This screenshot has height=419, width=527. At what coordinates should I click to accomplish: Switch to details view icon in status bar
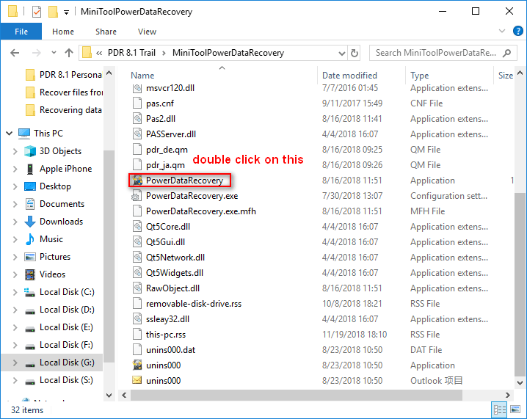tap(500, 409)
